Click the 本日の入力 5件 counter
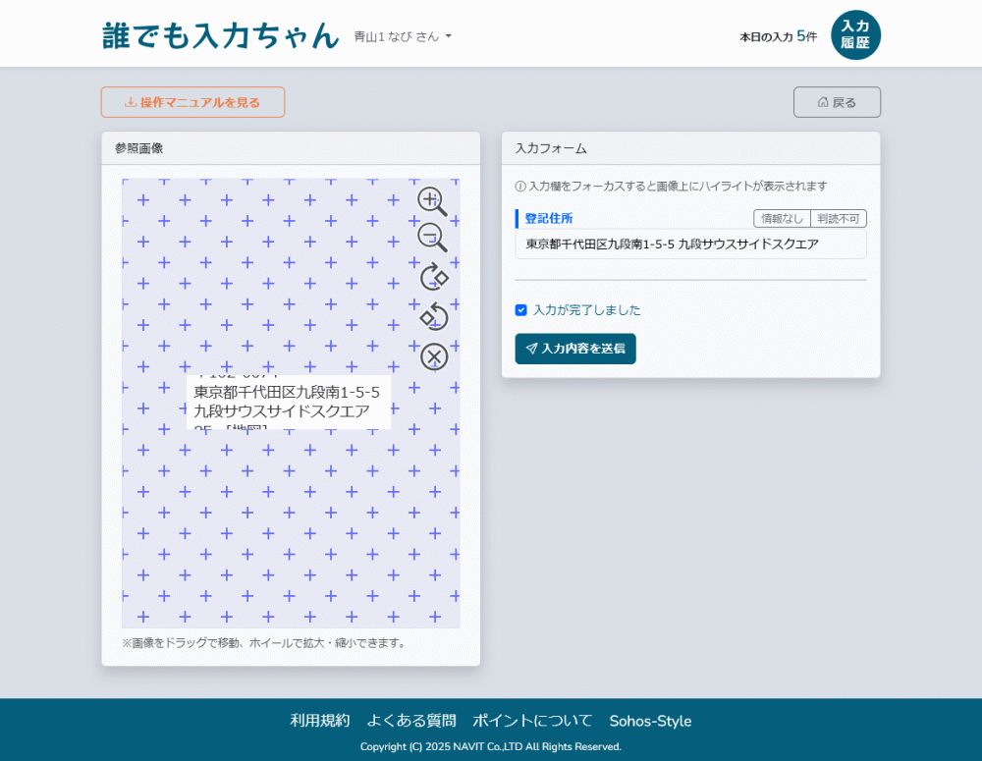Image resolution: width=982 pixels, height=761 pixels. point(778,34)
